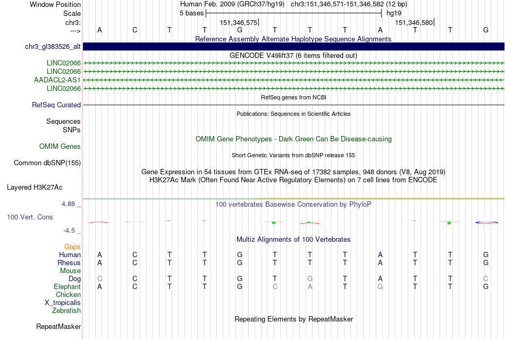Click the 4.88 PhyloP upper scale value
This screenshot has height=339, width=505.
(x=68, y=204)
